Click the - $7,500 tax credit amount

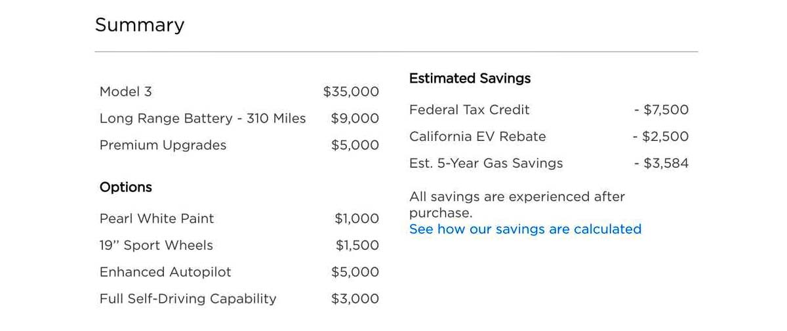[x=661, y=110]
